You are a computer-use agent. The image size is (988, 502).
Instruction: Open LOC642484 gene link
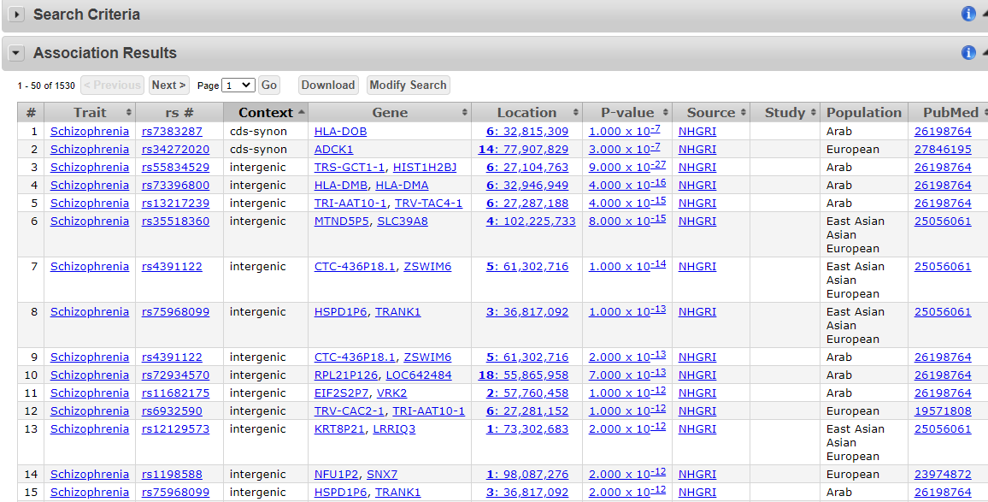coord(419,375)
